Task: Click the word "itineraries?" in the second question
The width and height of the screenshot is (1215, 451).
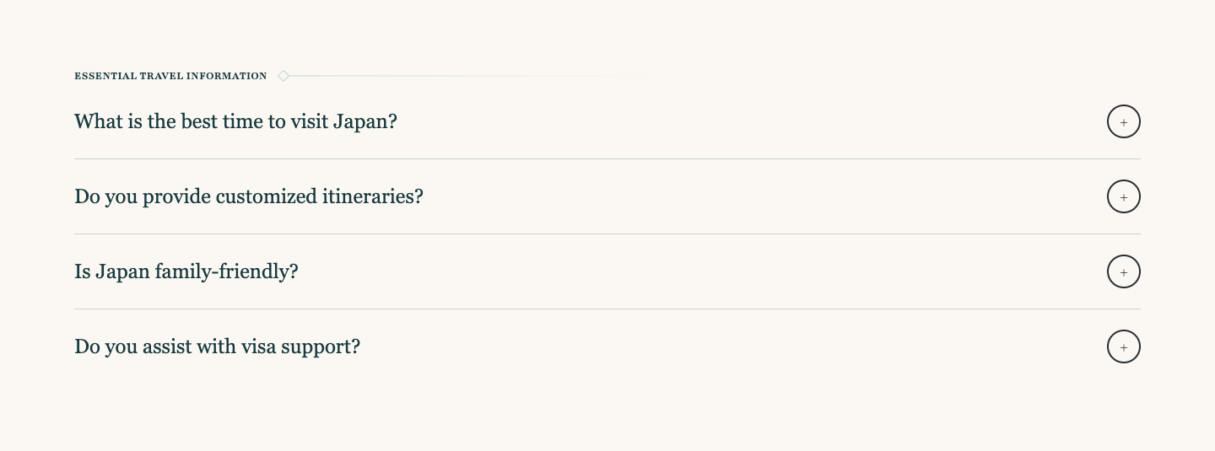Action: tap(372, 196)
